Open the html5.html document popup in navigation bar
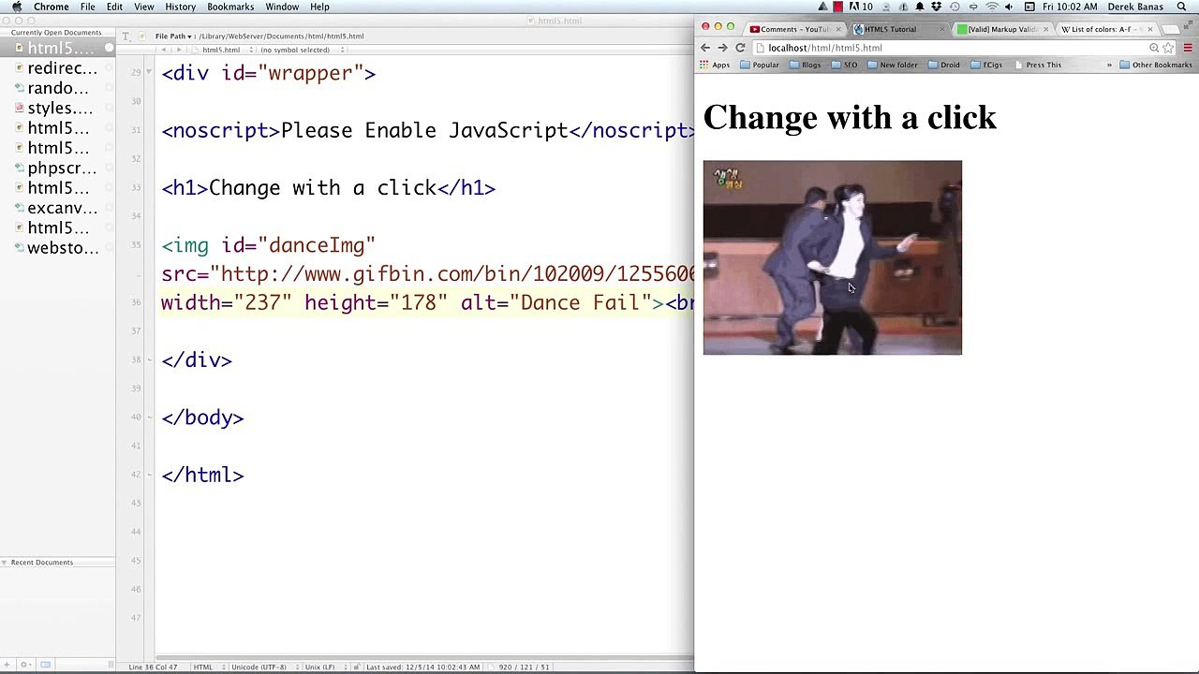Viewport: 1199px width, 674px height. point(225,50)
